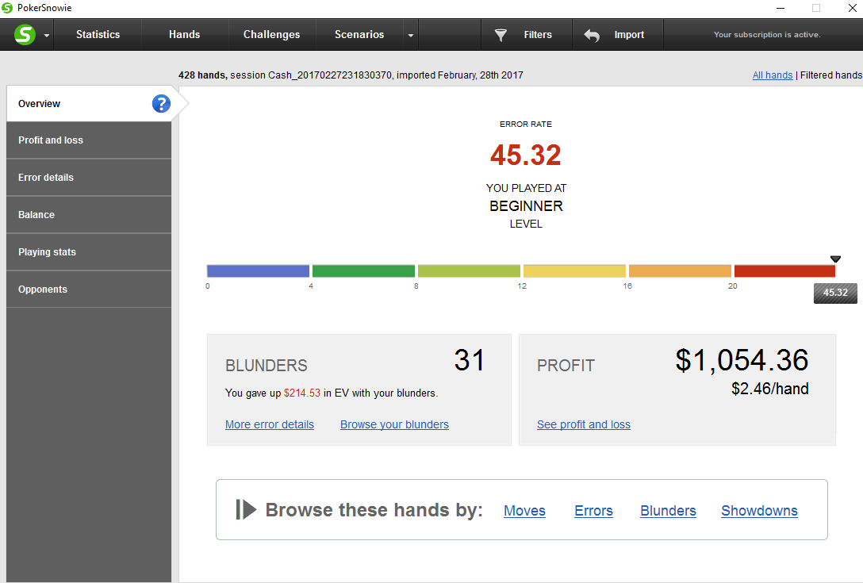Open the Statistics tab
863x583 pixels.
(98, 35)
